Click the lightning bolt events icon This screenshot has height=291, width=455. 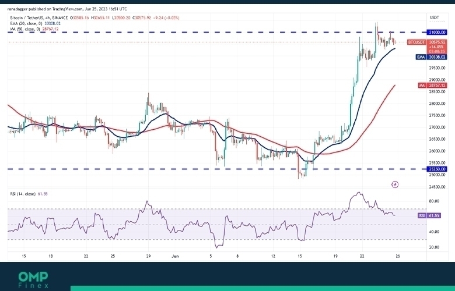tap(395, 184)
